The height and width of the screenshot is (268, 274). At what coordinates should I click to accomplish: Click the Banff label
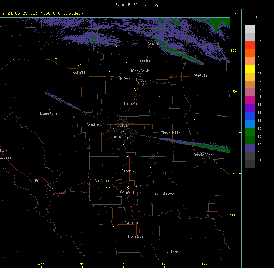pyautogui.click(x=39, y=180)
